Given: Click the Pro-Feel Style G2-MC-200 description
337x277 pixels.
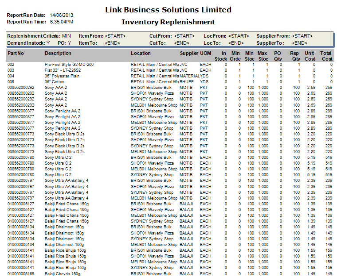Looking at the screenshot, I should pyautogui.click(x=69, y=65).
